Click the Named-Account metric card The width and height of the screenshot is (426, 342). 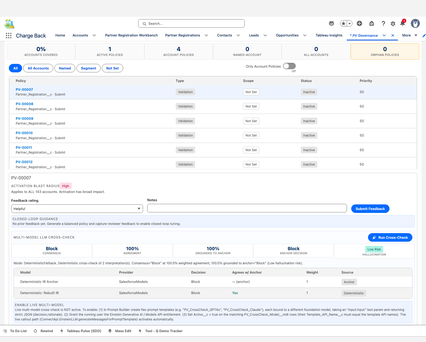click(247, 51)
